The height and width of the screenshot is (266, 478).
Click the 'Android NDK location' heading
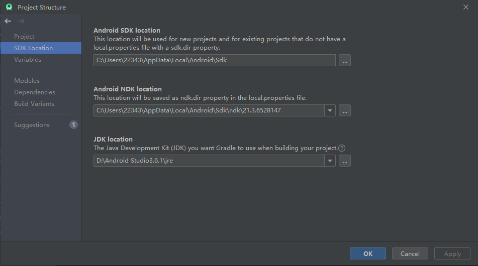pos(128,89)
